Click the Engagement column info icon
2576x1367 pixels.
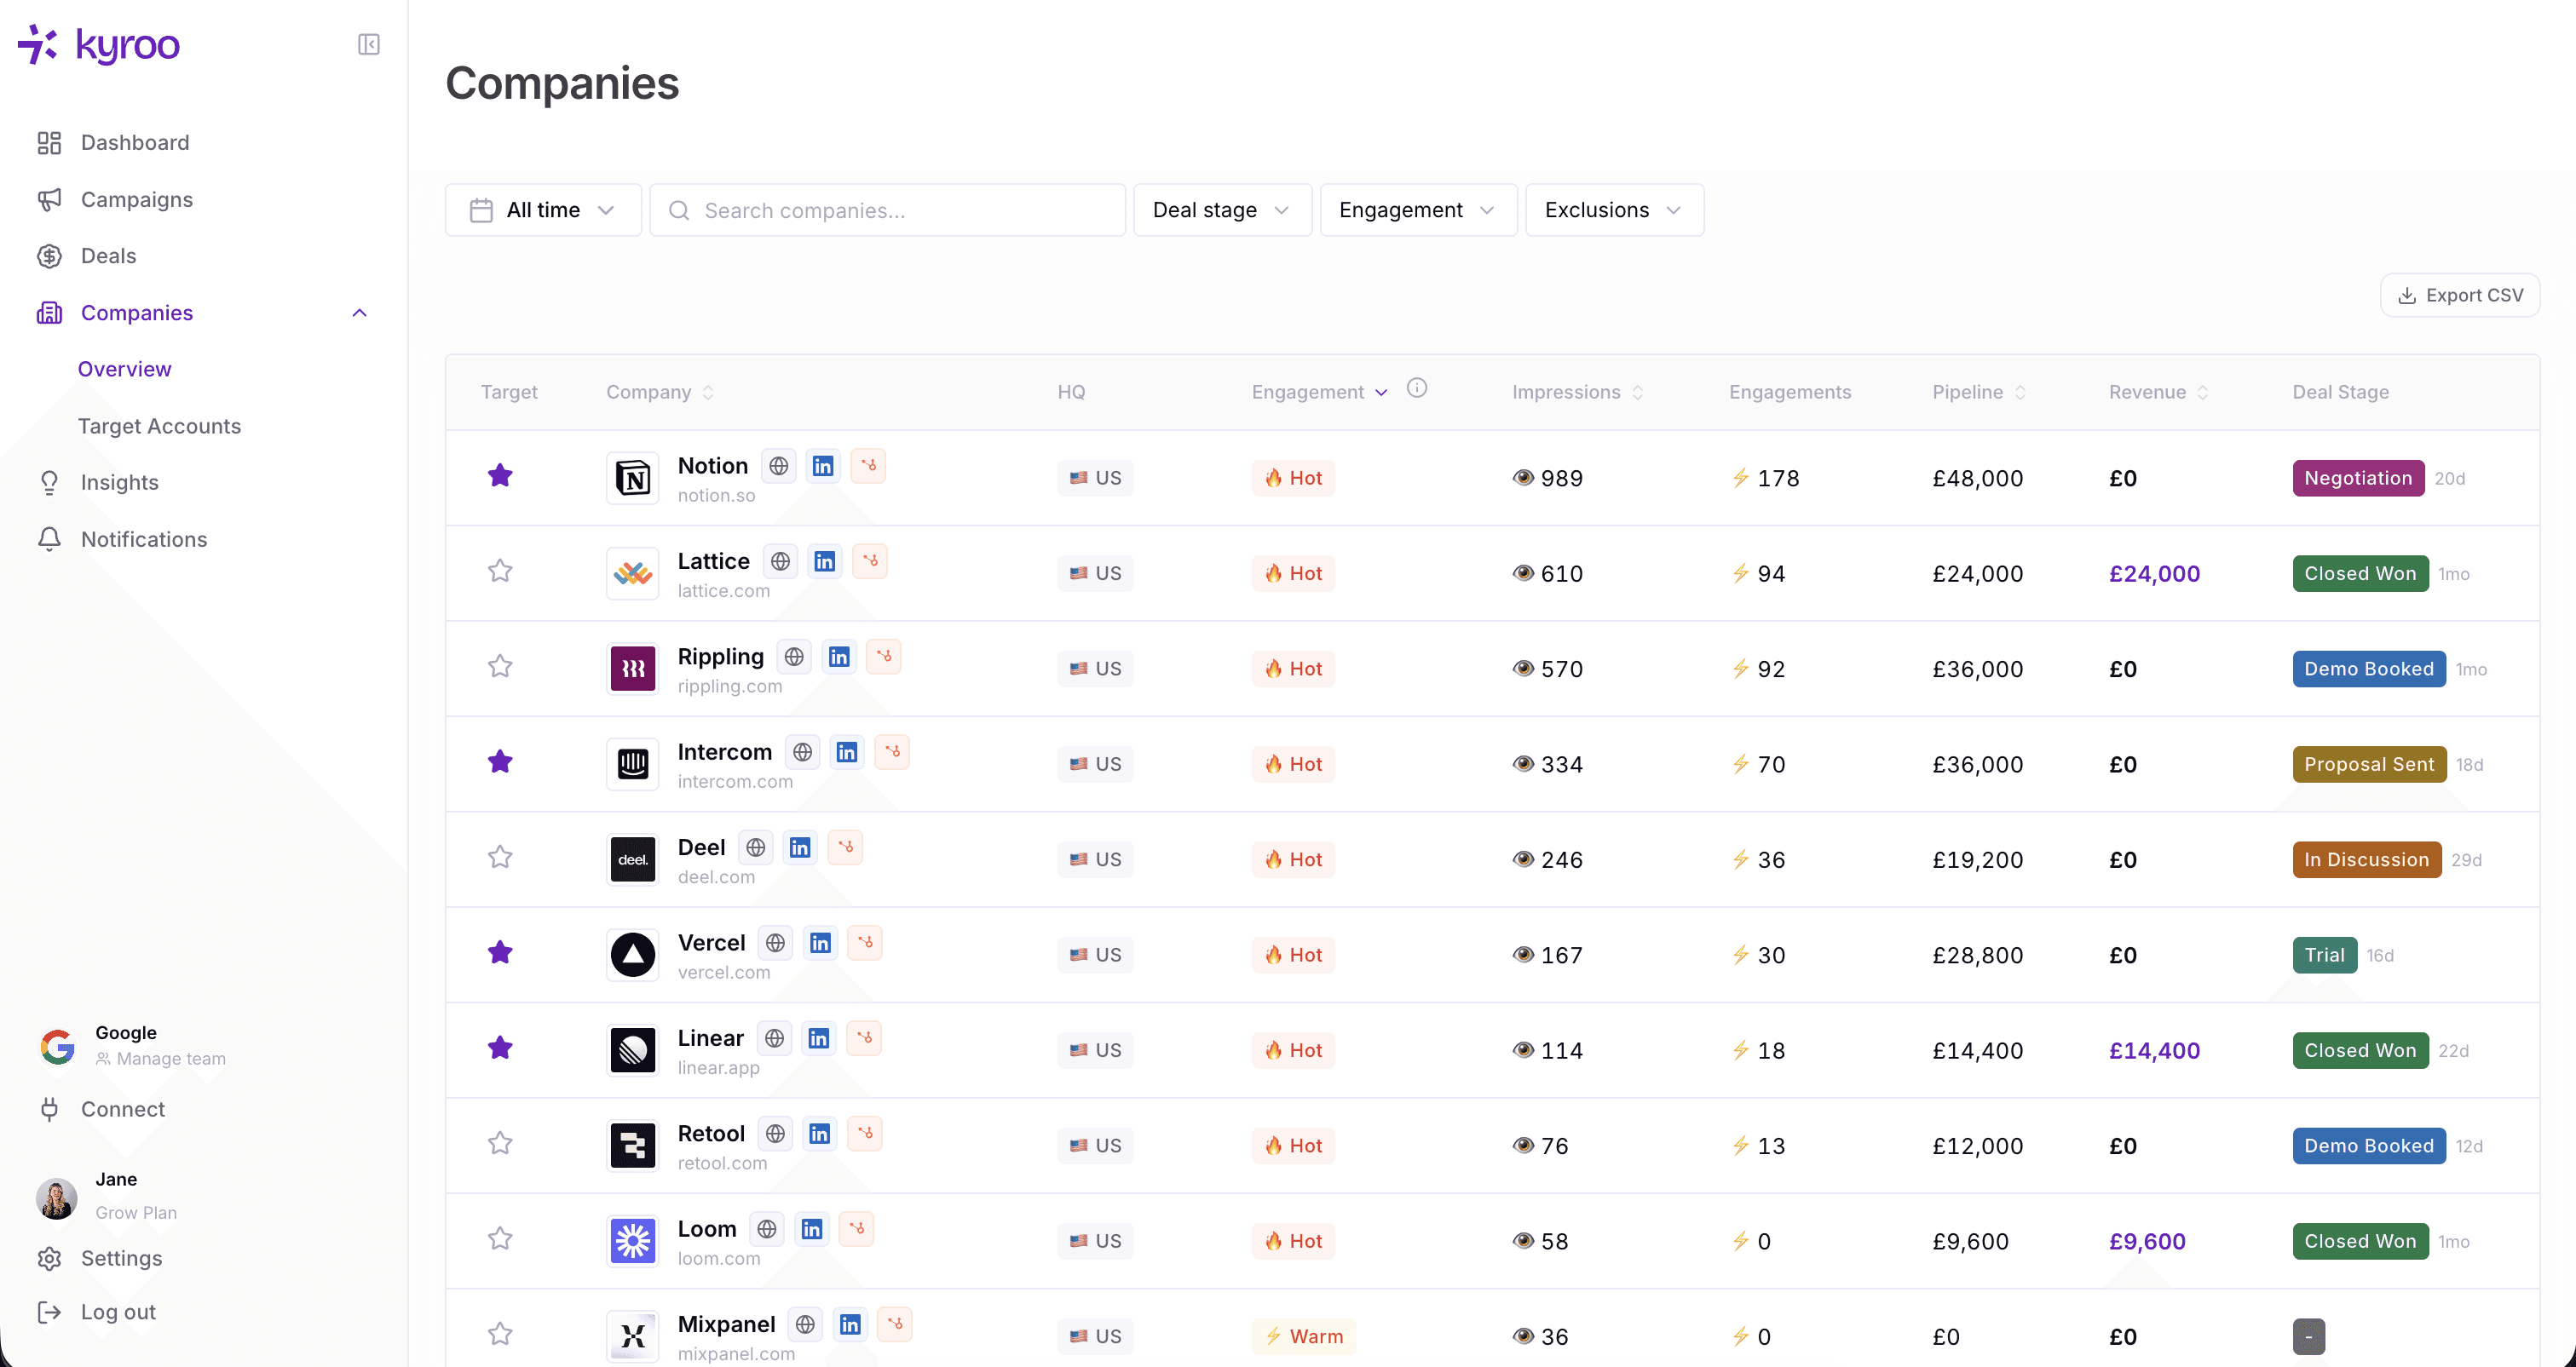click(x=1416, y=388)
